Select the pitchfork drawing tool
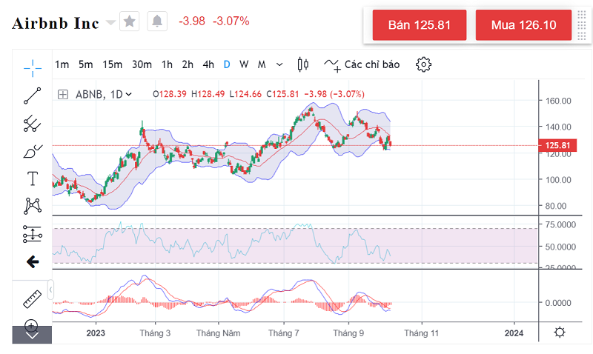Image resolution: width=593 pixels, height=354 pixels. pyautogui.click(x=32, y=123)
